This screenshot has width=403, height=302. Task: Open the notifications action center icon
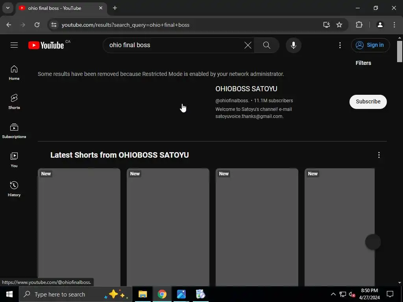pos(390,294)
